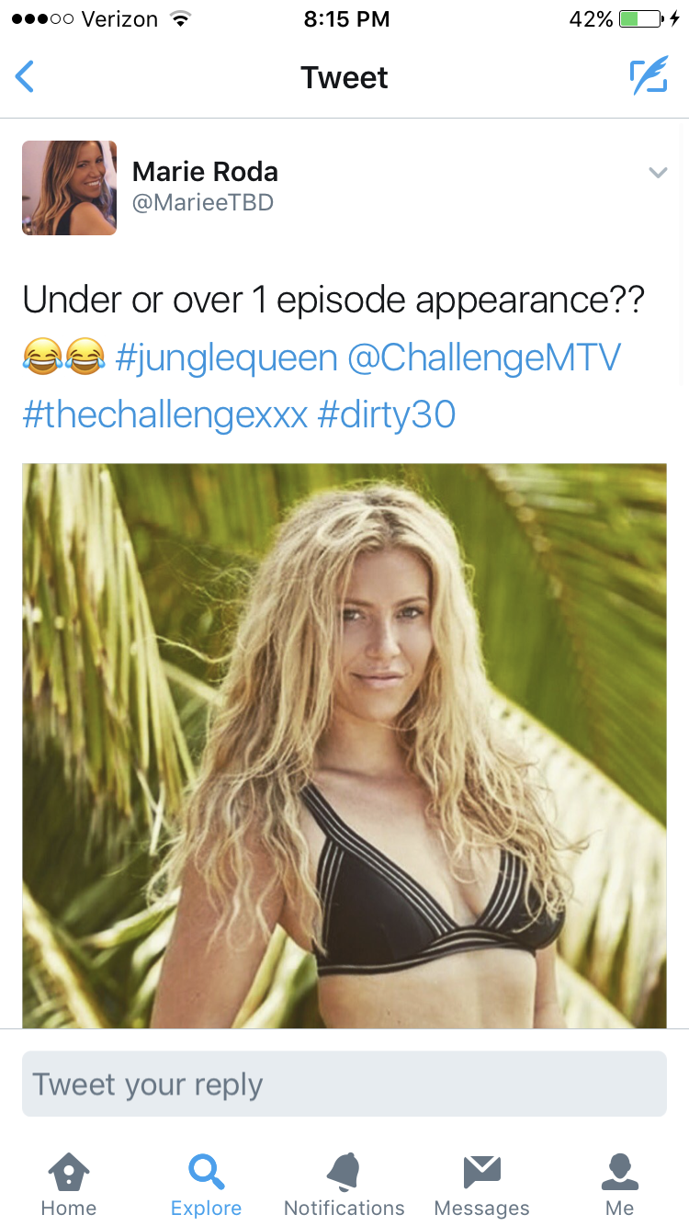
Task: Focus the Tweet your reply field
Action: pos(344,1084)
